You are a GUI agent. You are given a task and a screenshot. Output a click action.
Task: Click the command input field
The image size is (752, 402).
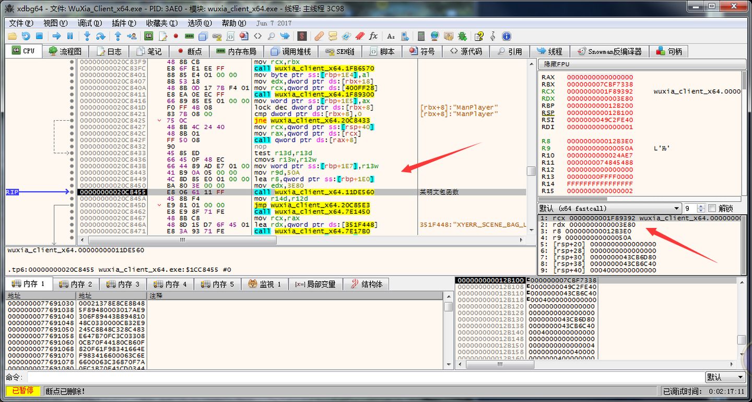(x=365, y=377)
